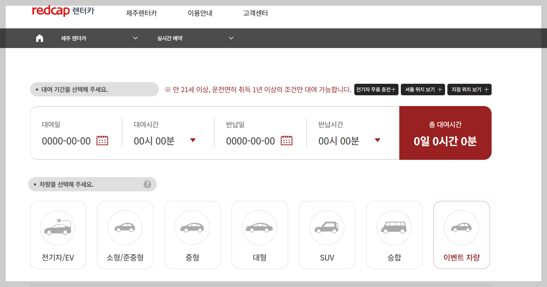Click the 대여 기간을 선택해 주세요 label
The width and height of the screenshot is (547, 287).
pos(94,90)
